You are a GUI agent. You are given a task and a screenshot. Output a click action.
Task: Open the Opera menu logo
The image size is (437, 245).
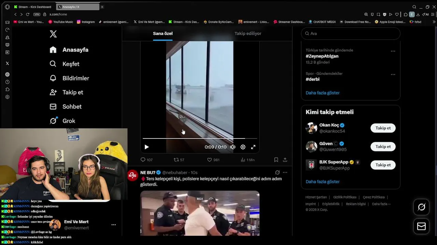[x=7, y=7]
